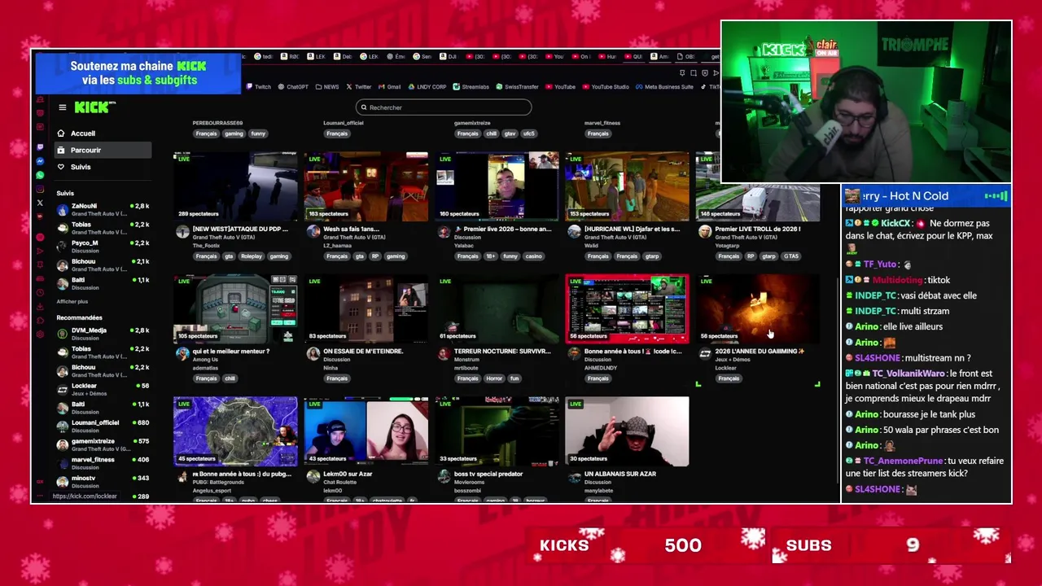Switch to the DJI browser tab
Screen dimensions: 1042x586
pos(449,57)
